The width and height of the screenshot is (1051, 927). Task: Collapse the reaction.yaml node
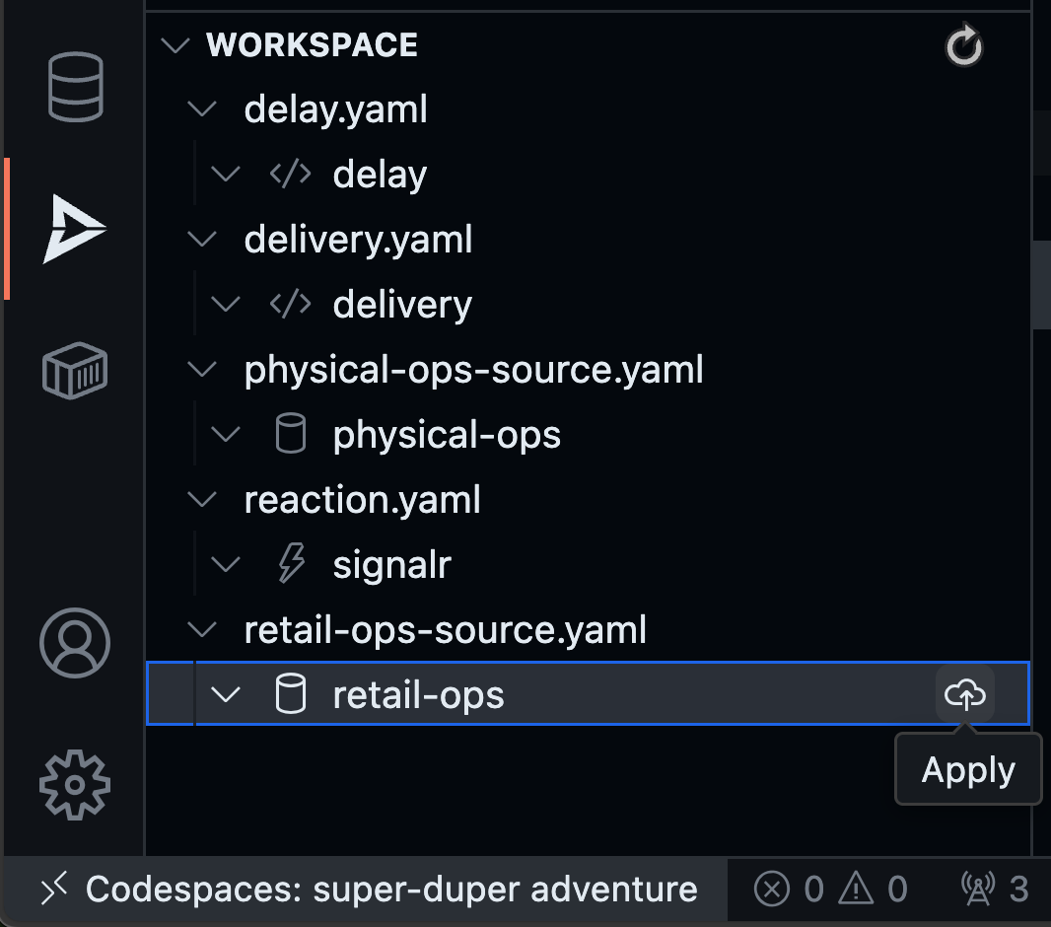coord(202,500)
